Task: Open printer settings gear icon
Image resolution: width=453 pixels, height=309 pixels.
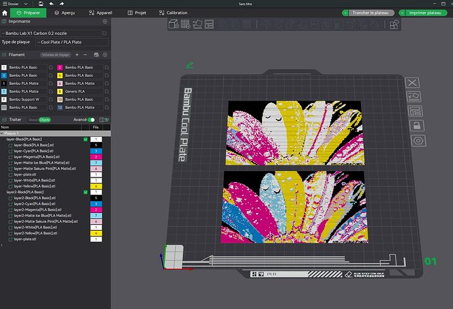Action: coord(105,22)
